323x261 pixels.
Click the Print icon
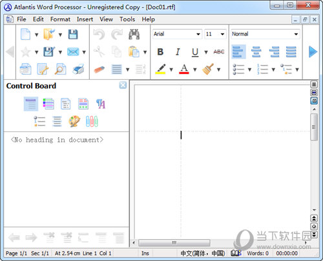click(x=78, y=69)
